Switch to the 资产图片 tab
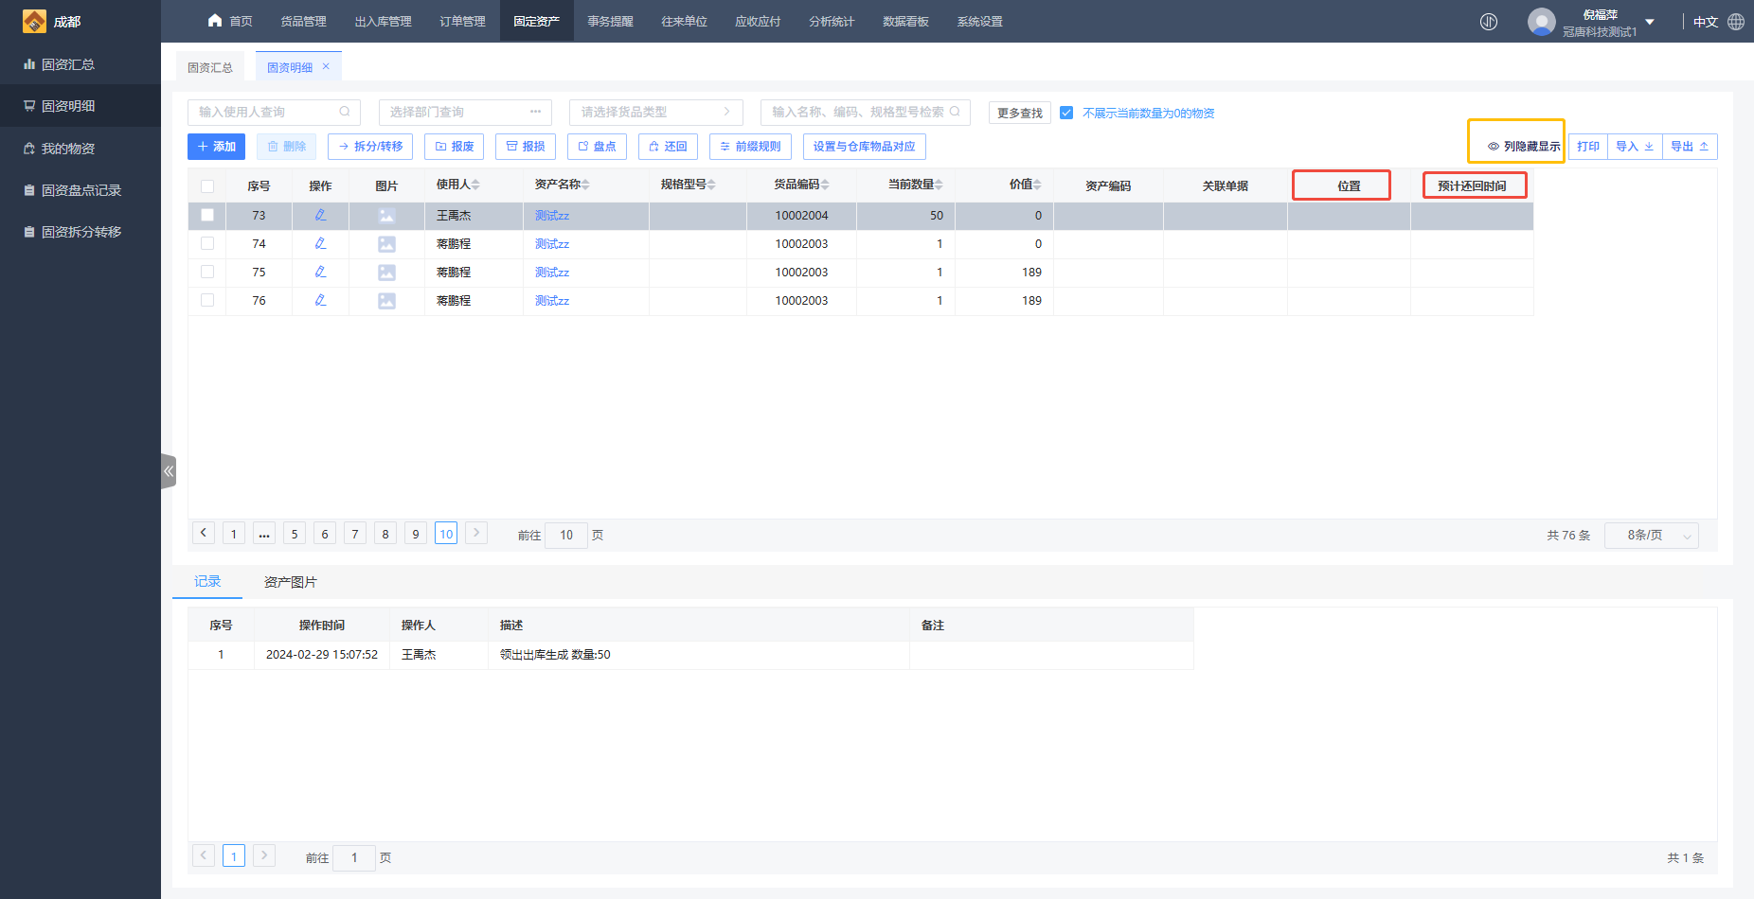Screen dimensions: 1754x899 pos(290,582)
